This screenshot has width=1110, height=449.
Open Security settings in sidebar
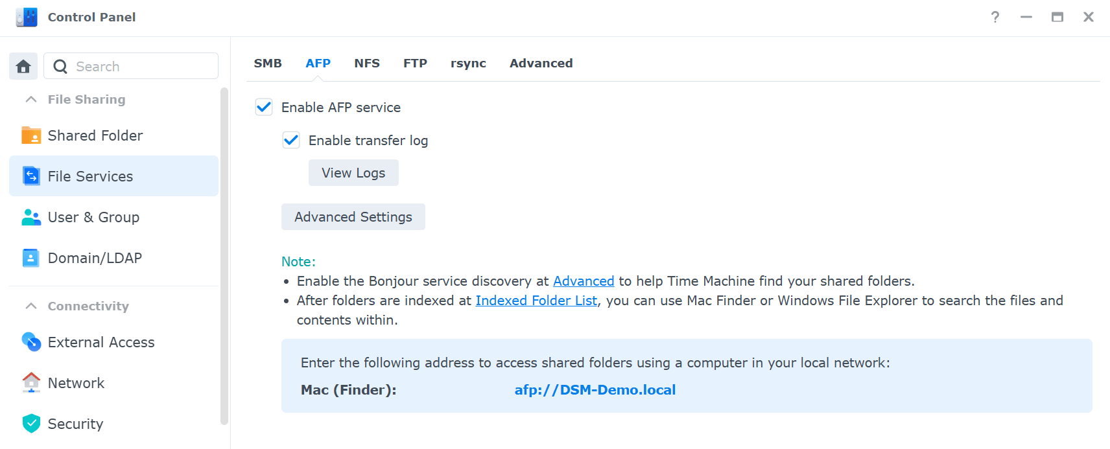[113, 424]
